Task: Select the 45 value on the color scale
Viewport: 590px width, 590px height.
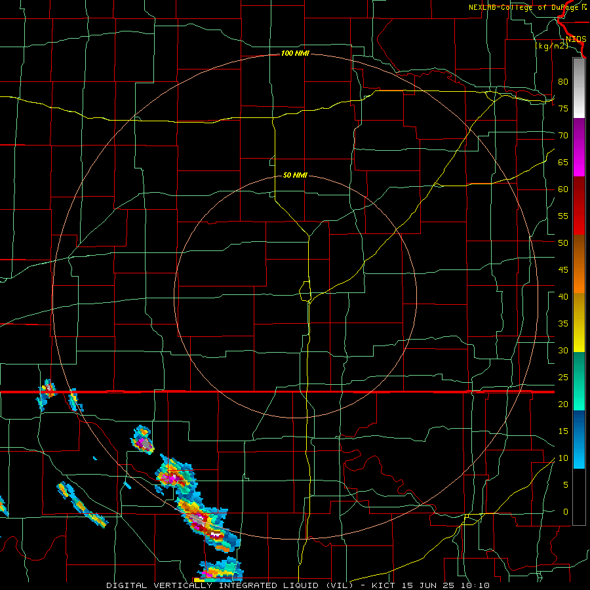Action: (563, 270)
